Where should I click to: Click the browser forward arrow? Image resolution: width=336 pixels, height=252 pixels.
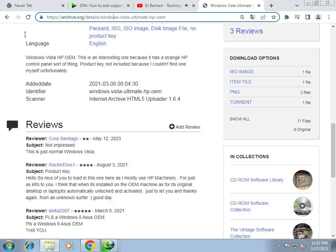18,17
